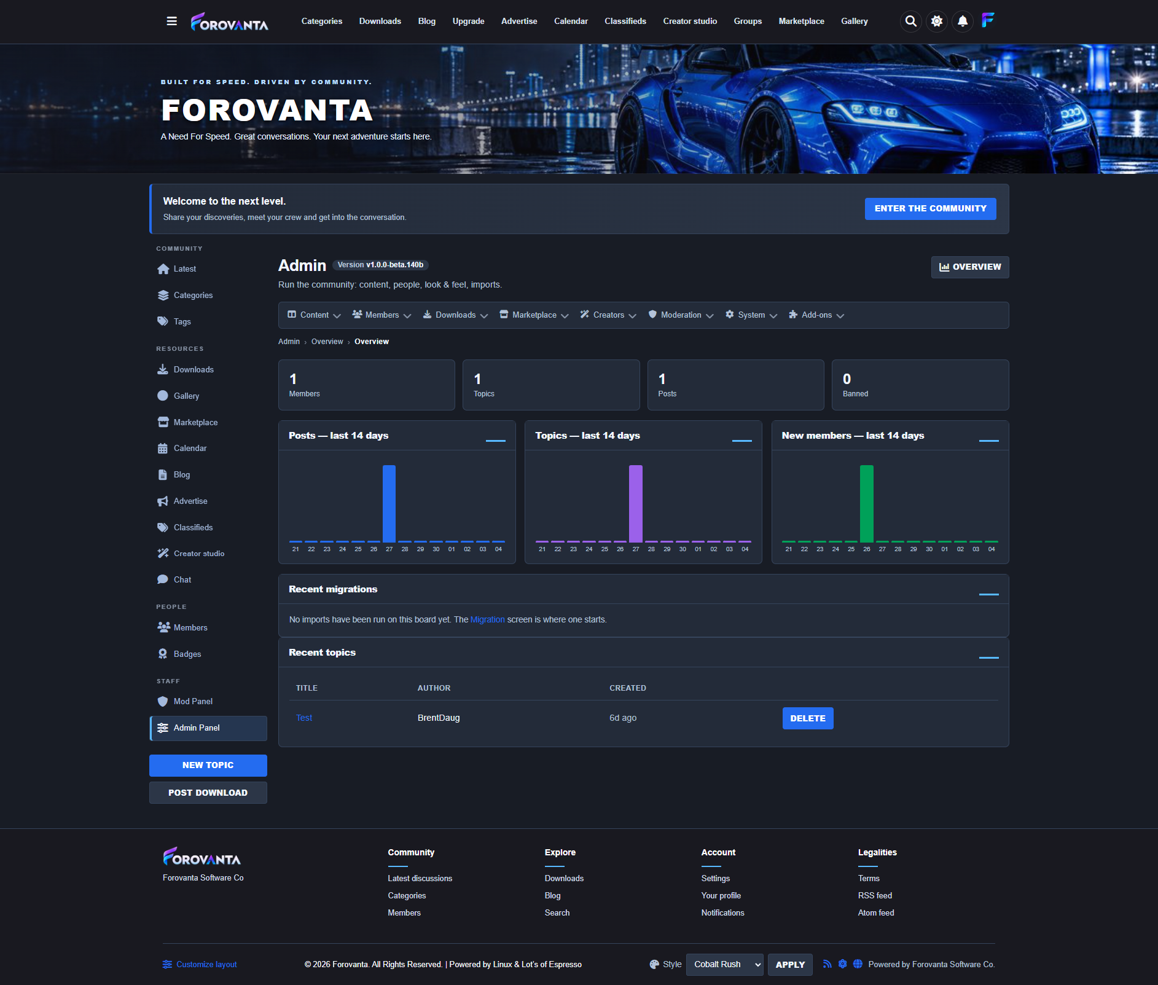The width and height of the screenshot is (1158, 985).
Task: Click the APPLY style button
Action: tap(790, 964)
